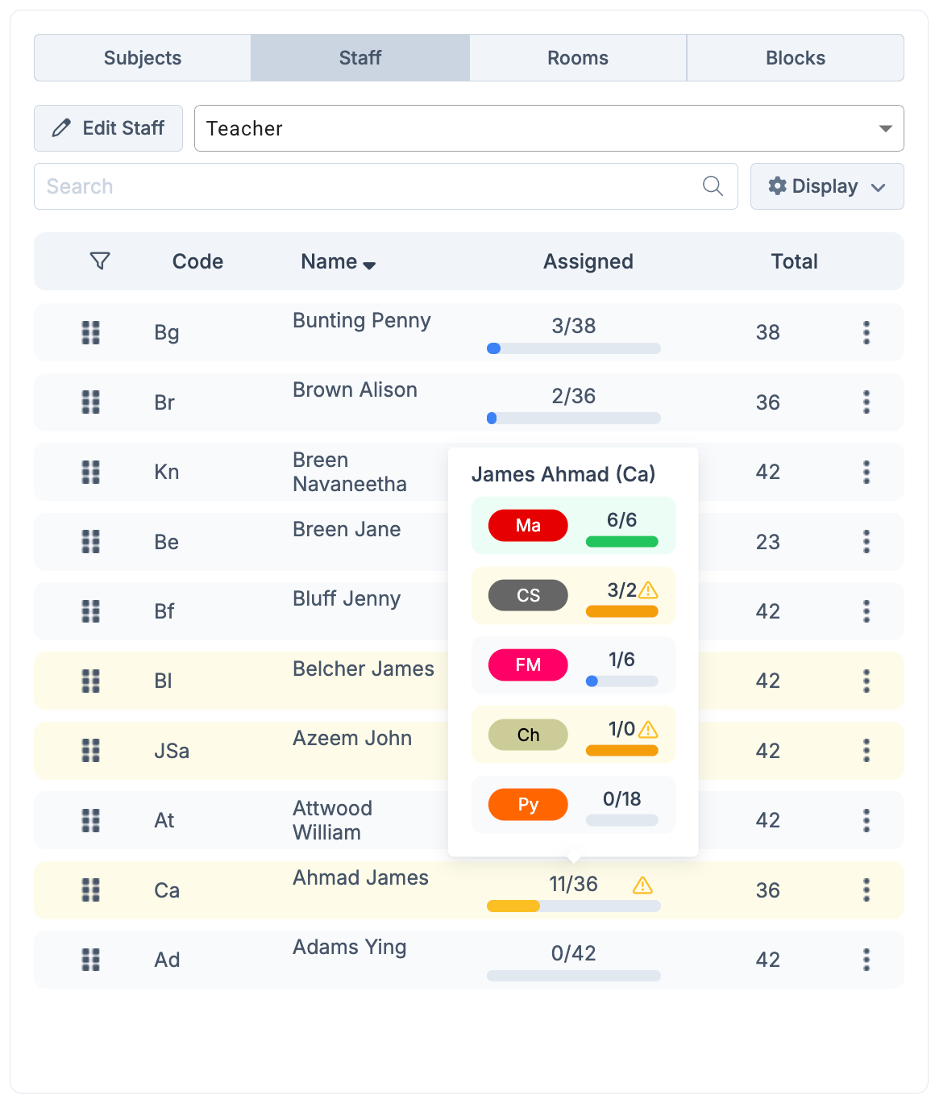Click the Edit Staff button
The width and height of the screenshot is (935, 1100).
pos(109,128)
